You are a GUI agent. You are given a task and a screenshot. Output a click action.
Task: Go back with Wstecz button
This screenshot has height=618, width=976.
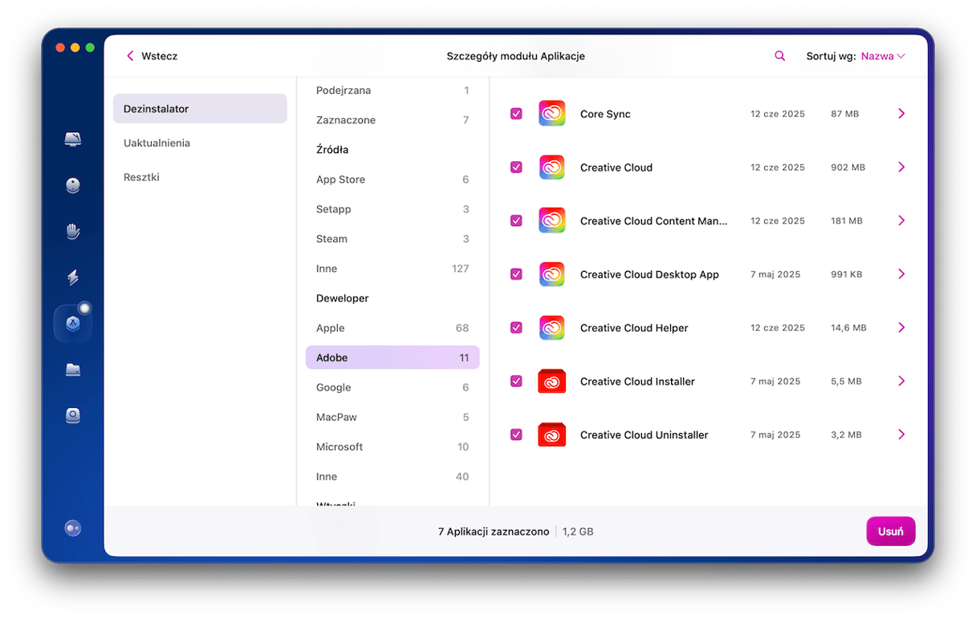[x=152, y=56]
